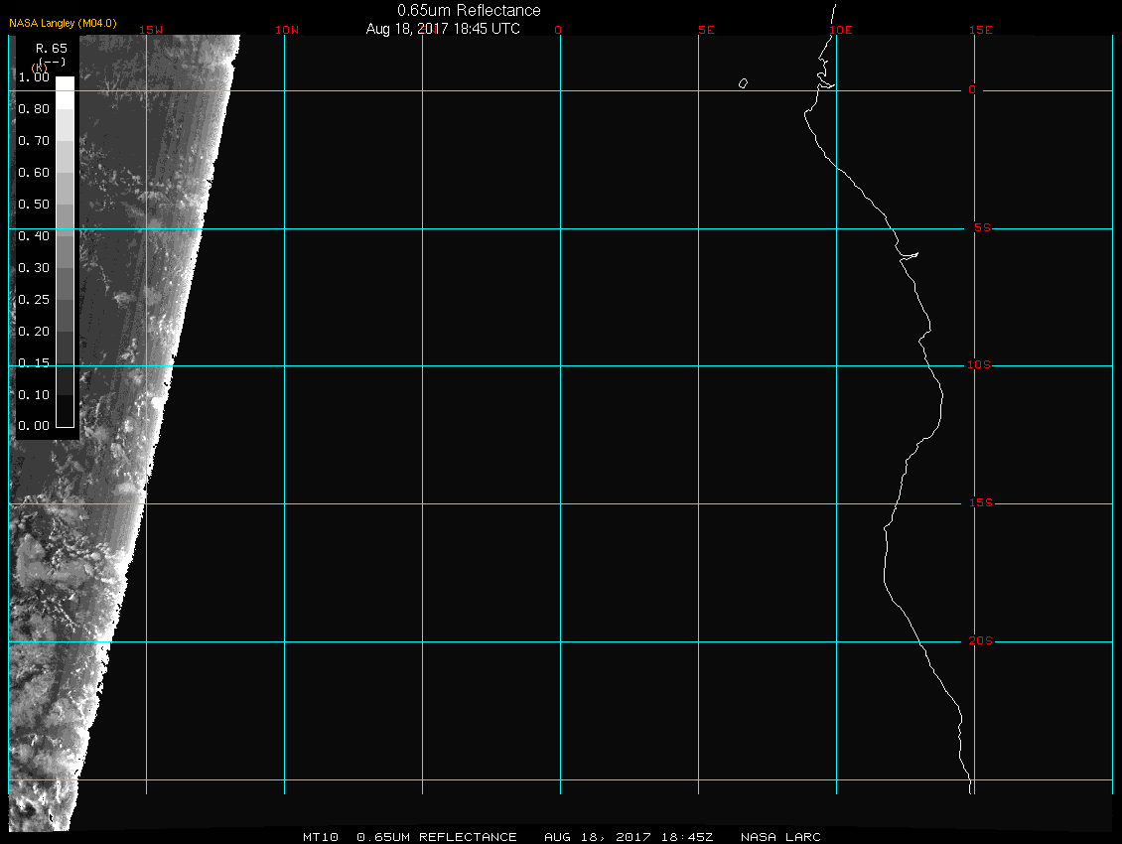Viewport: 1122px width, 844px height.
Task: Click the R.65 colorbar heading
Action: (x=51, y=48)
